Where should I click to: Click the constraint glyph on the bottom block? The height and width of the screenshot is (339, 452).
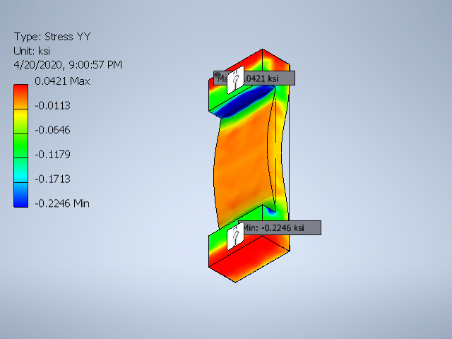point(235,237)
